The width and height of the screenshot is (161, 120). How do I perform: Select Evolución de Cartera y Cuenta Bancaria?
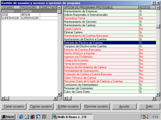coord(110,74)
